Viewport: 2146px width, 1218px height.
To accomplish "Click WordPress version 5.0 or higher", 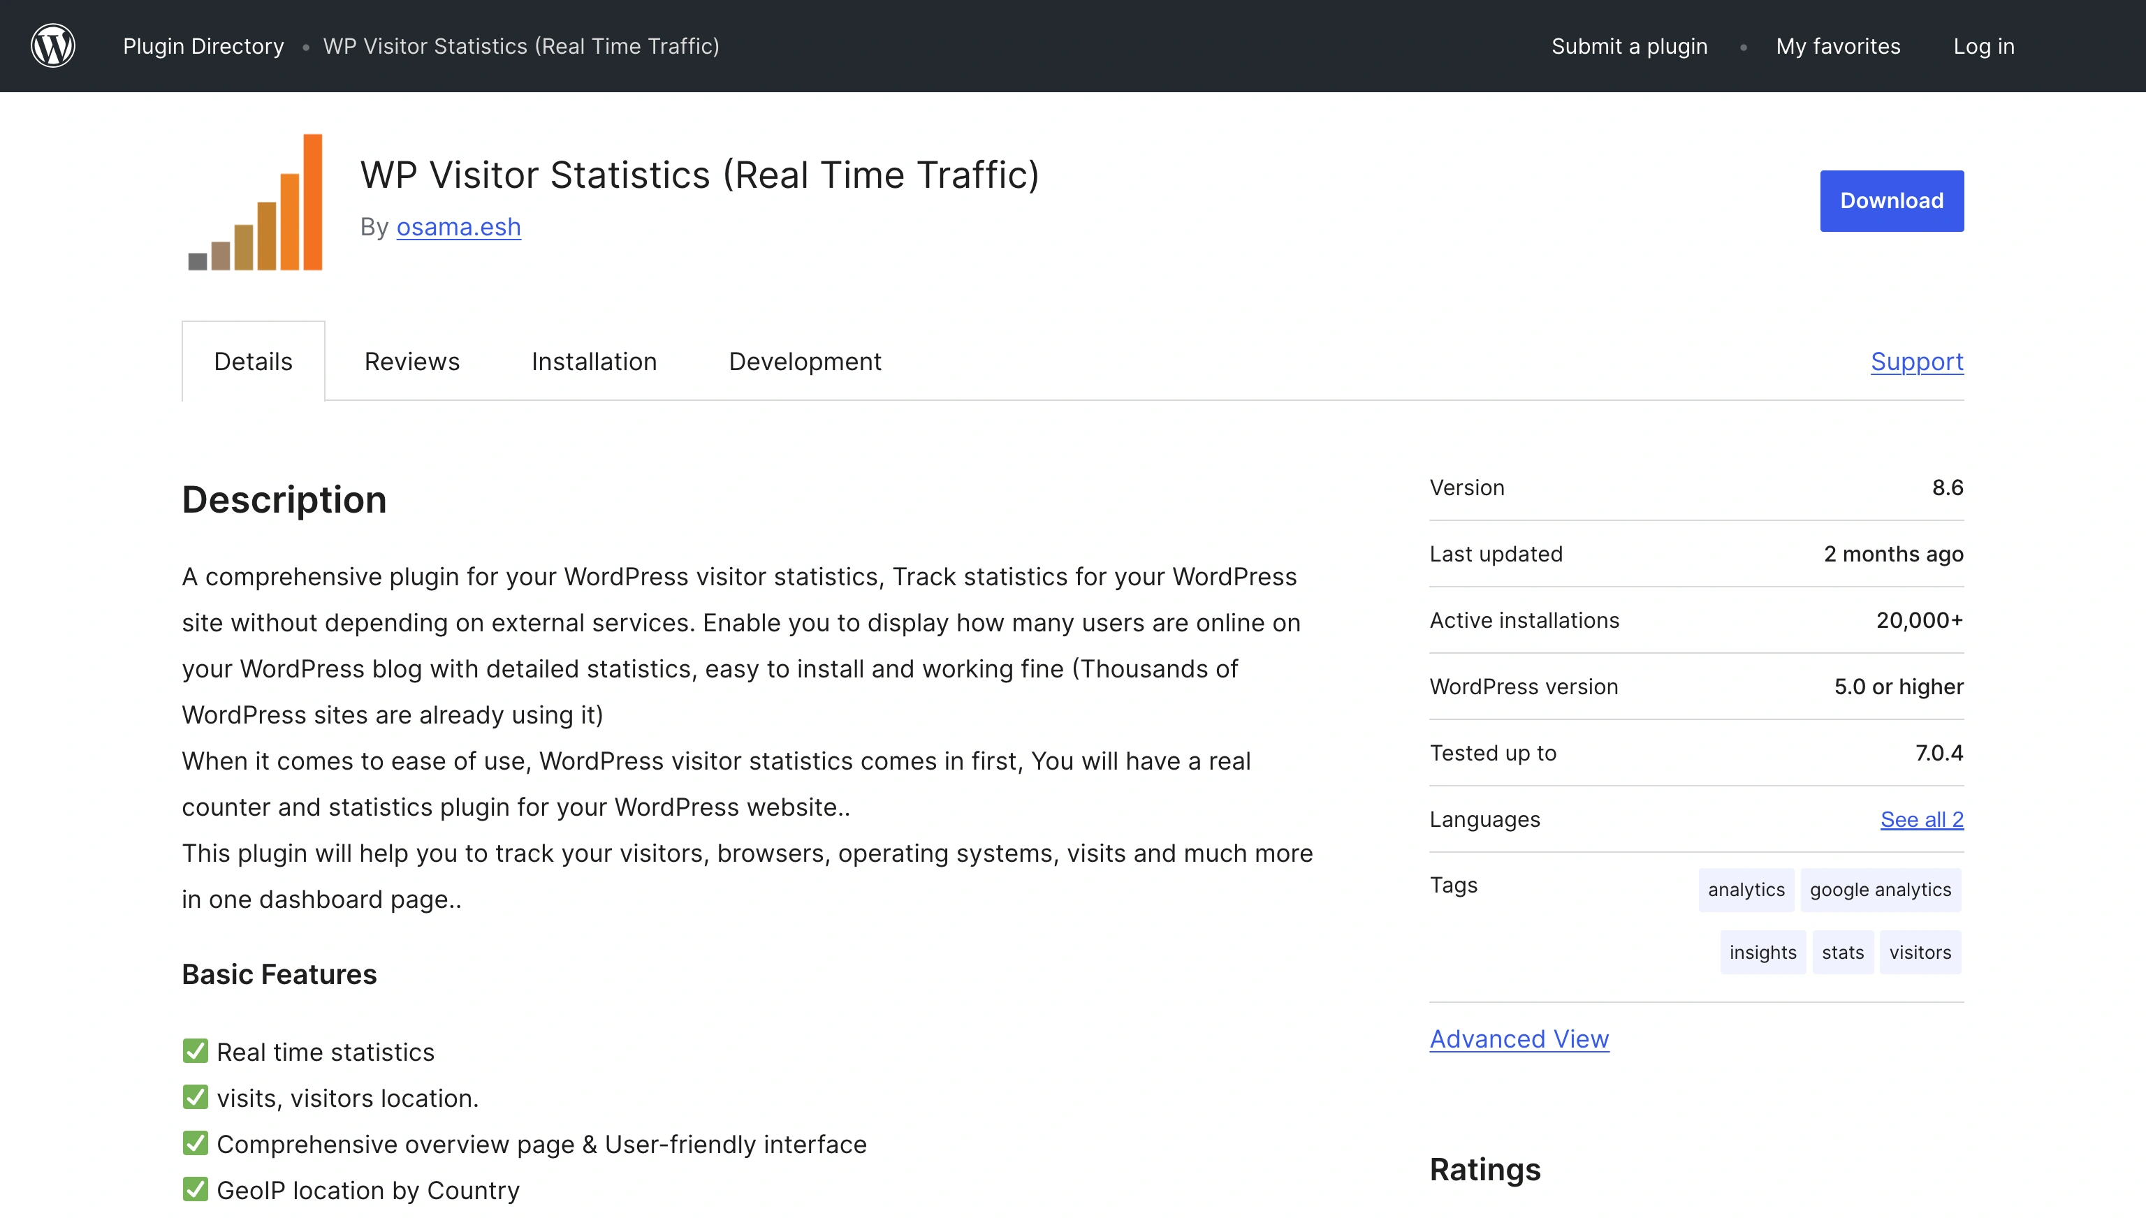I will [x=1898, y=687].
